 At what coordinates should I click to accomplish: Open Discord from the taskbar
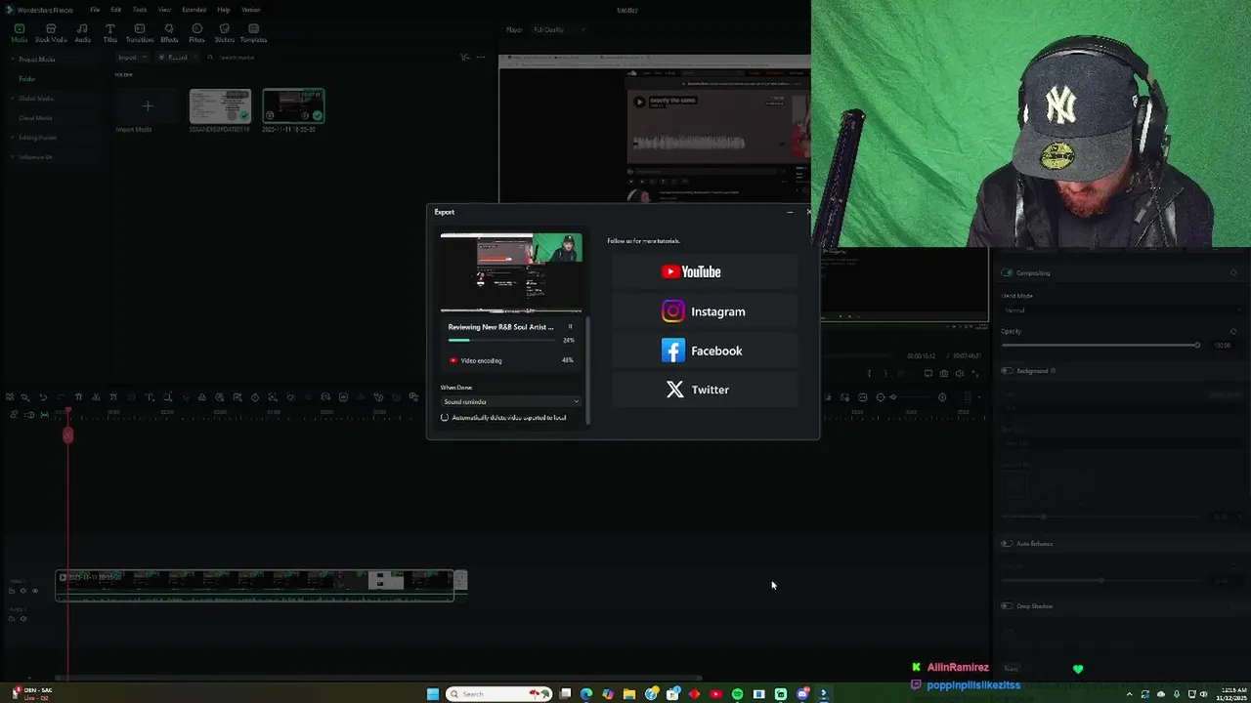802,694
